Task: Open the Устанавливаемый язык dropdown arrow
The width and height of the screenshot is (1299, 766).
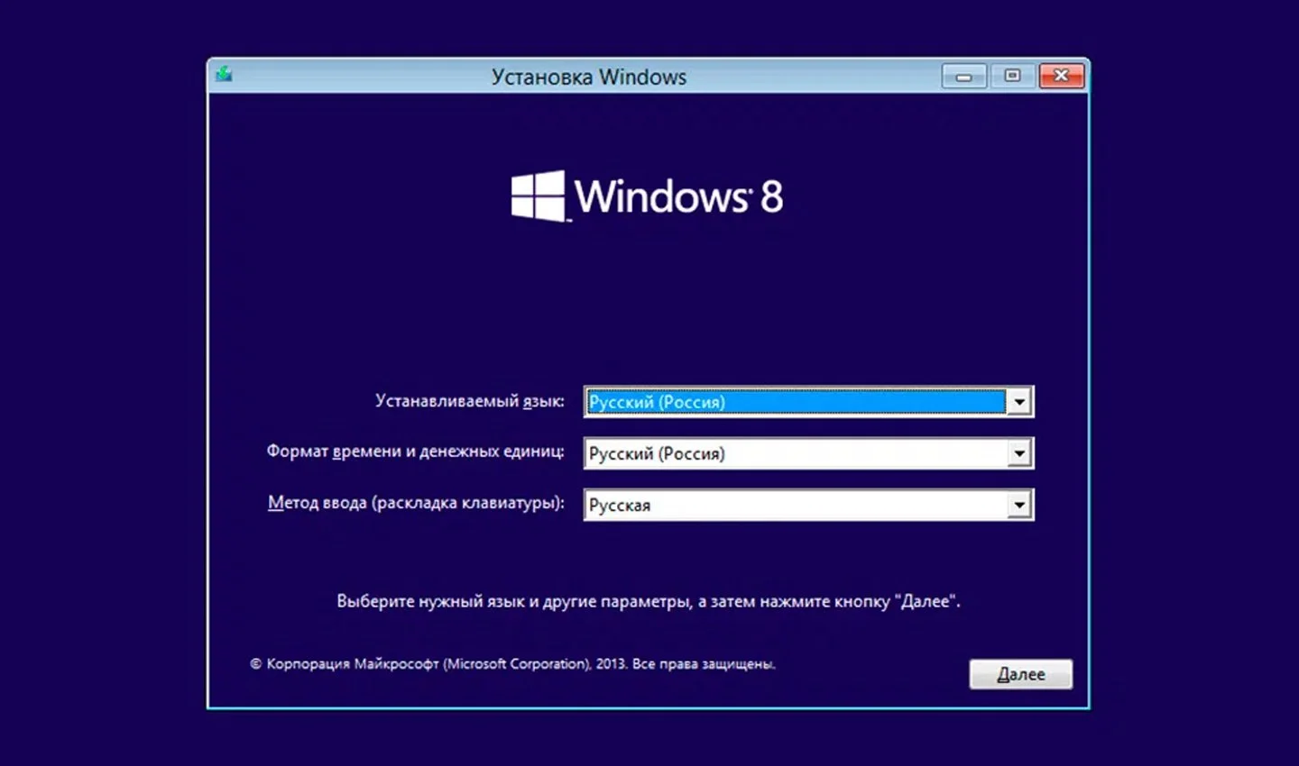Action: pyautogui.click(x=1018, y=402)
